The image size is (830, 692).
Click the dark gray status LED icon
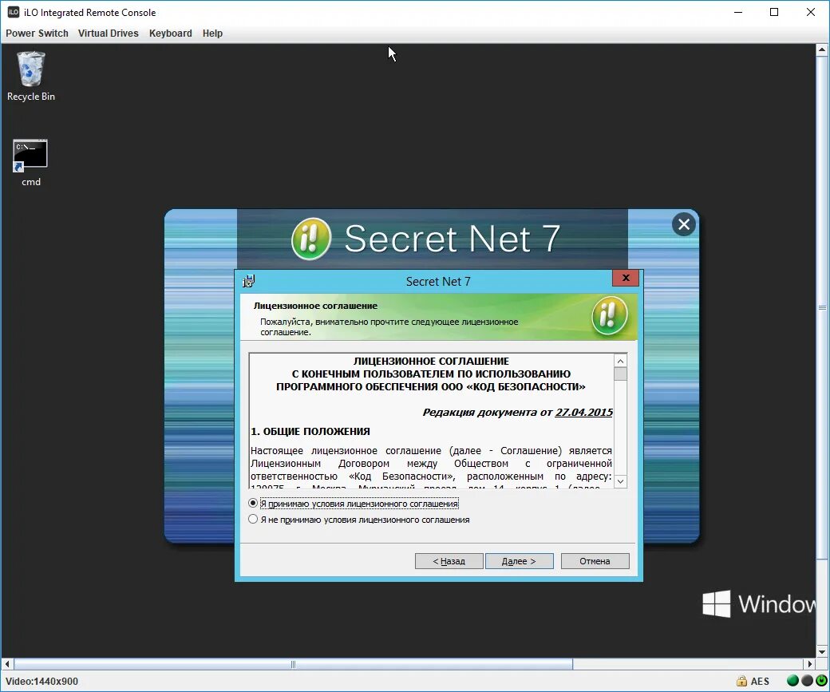coord(807,681)
